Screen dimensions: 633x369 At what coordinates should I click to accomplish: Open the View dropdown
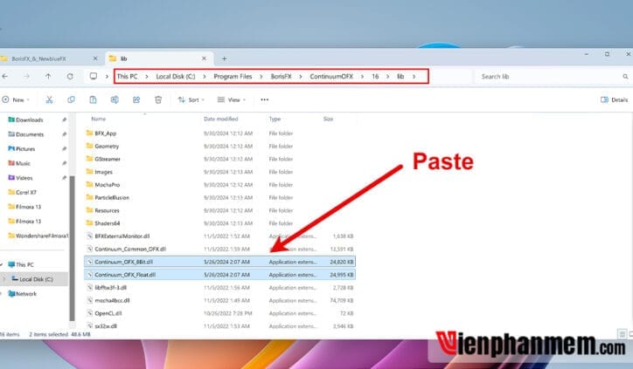[x=232, y=99]
